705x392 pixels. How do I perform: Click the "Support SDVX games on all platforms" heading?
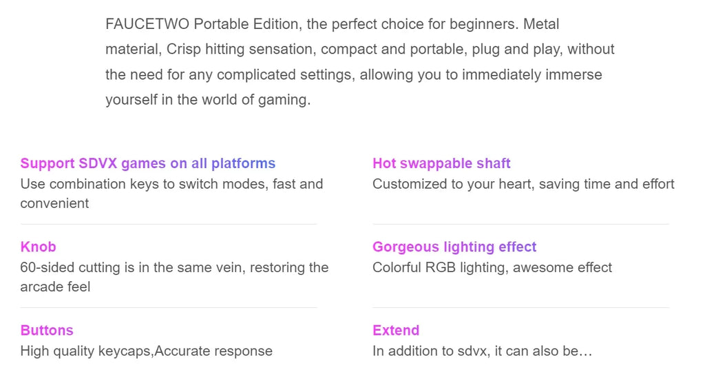coord(147,163)
